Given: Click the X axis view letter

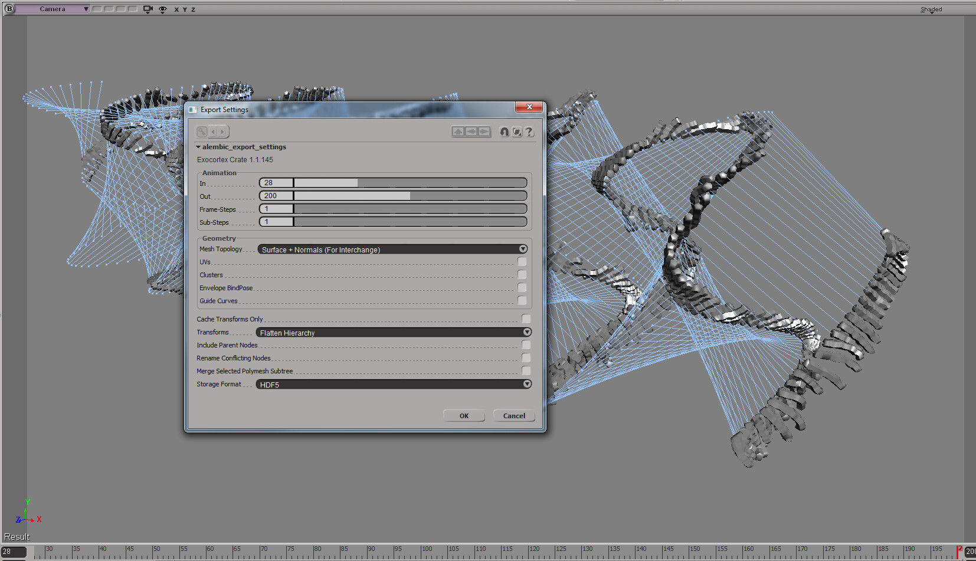Looking at the screenshot, I should 175,9.
